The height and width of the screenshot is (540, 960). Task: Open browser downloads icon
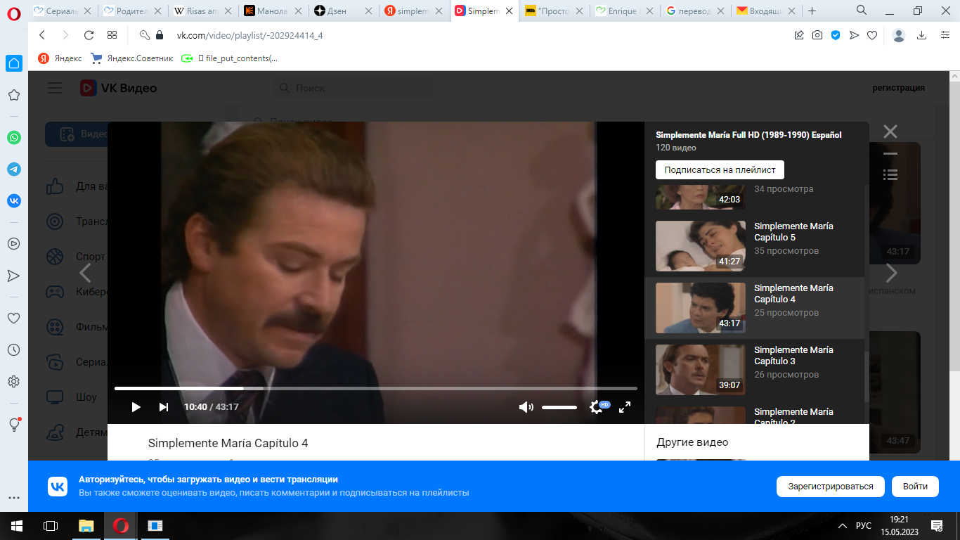(x=921, y=35)
